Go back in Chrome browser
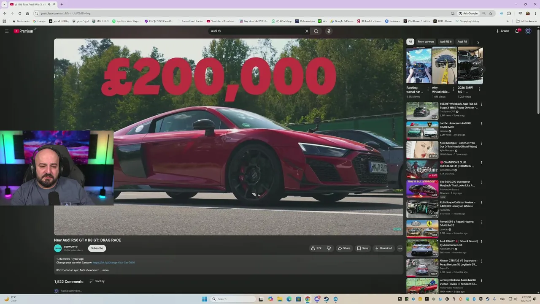This screenshot has width=540, height=304. pos(5,13)
